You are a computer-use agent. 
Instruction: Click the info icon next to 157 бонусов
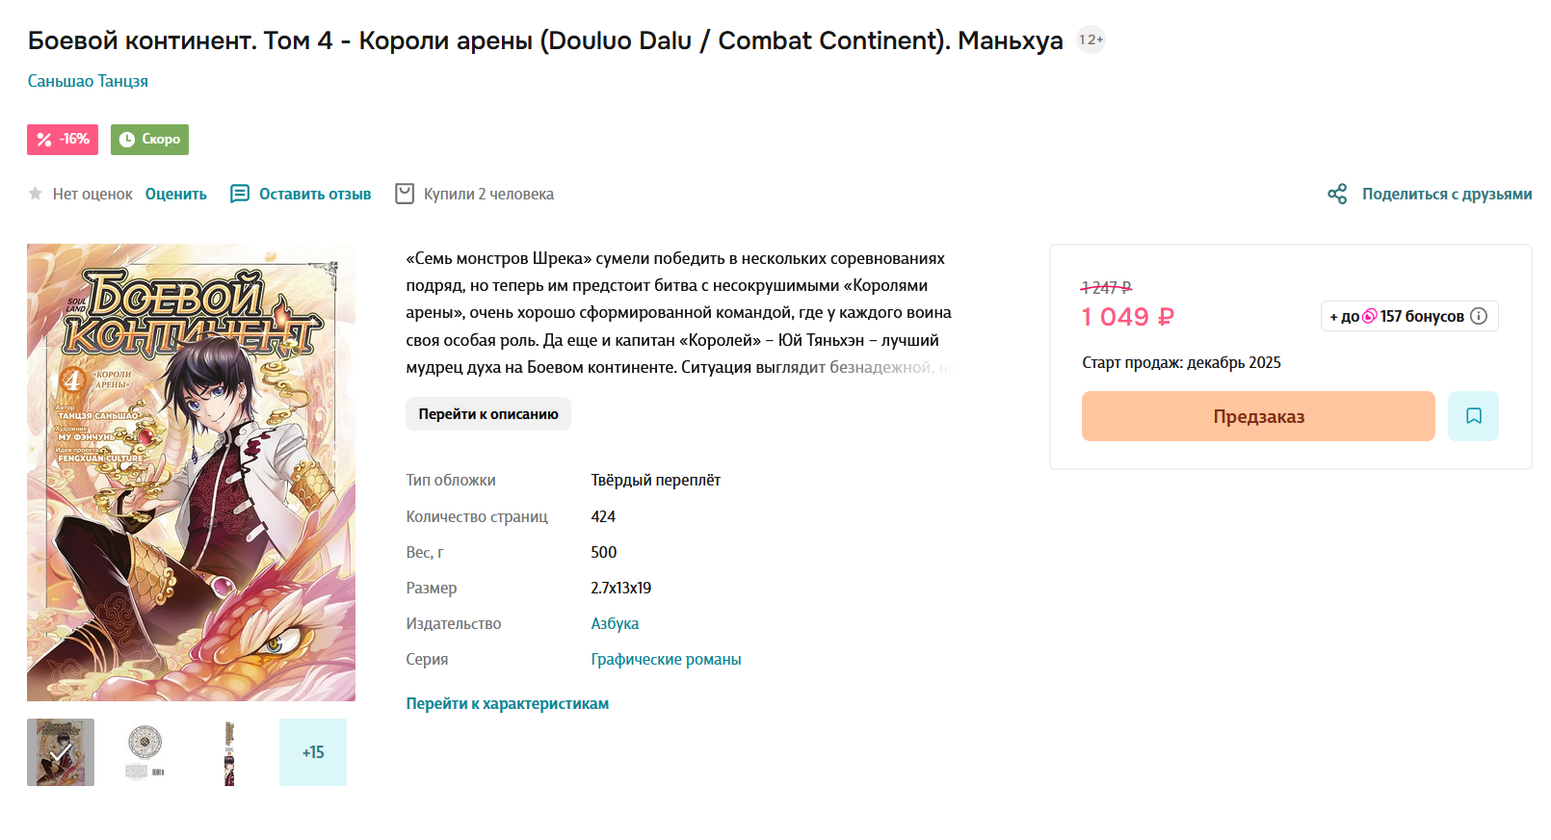point(1479,316)
